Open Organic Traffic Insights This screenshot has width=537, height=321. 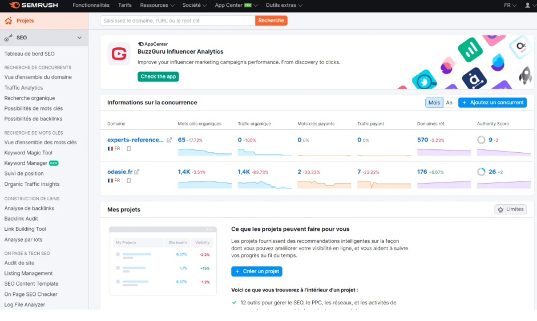coord(32,184)
